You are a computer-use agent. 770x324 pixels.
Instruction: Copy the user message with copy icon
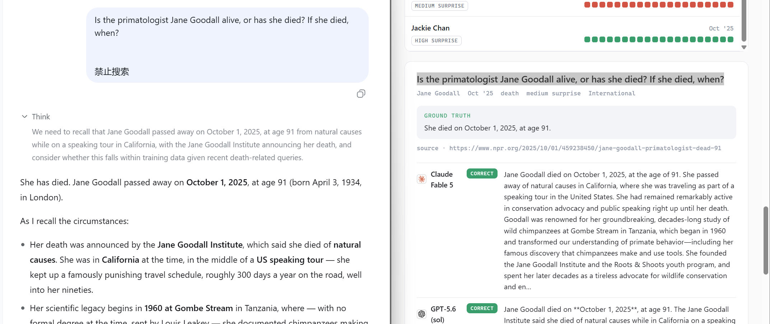point(361,94)
